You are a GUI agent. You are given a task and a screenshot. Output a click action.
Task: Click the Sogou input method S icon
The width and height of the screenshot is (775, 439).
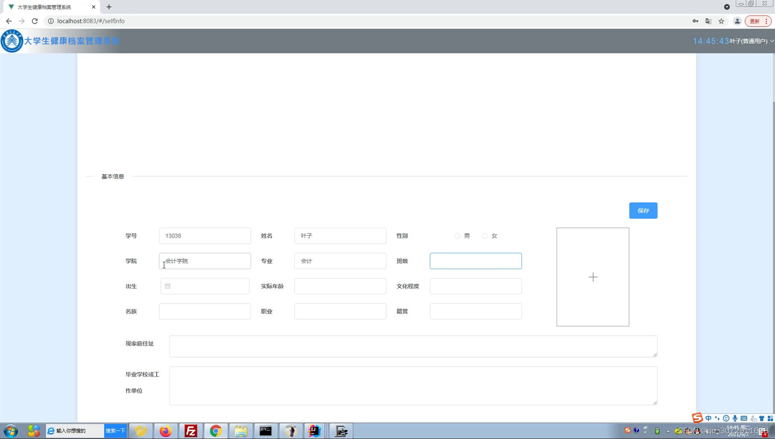(x=697, y=418)
